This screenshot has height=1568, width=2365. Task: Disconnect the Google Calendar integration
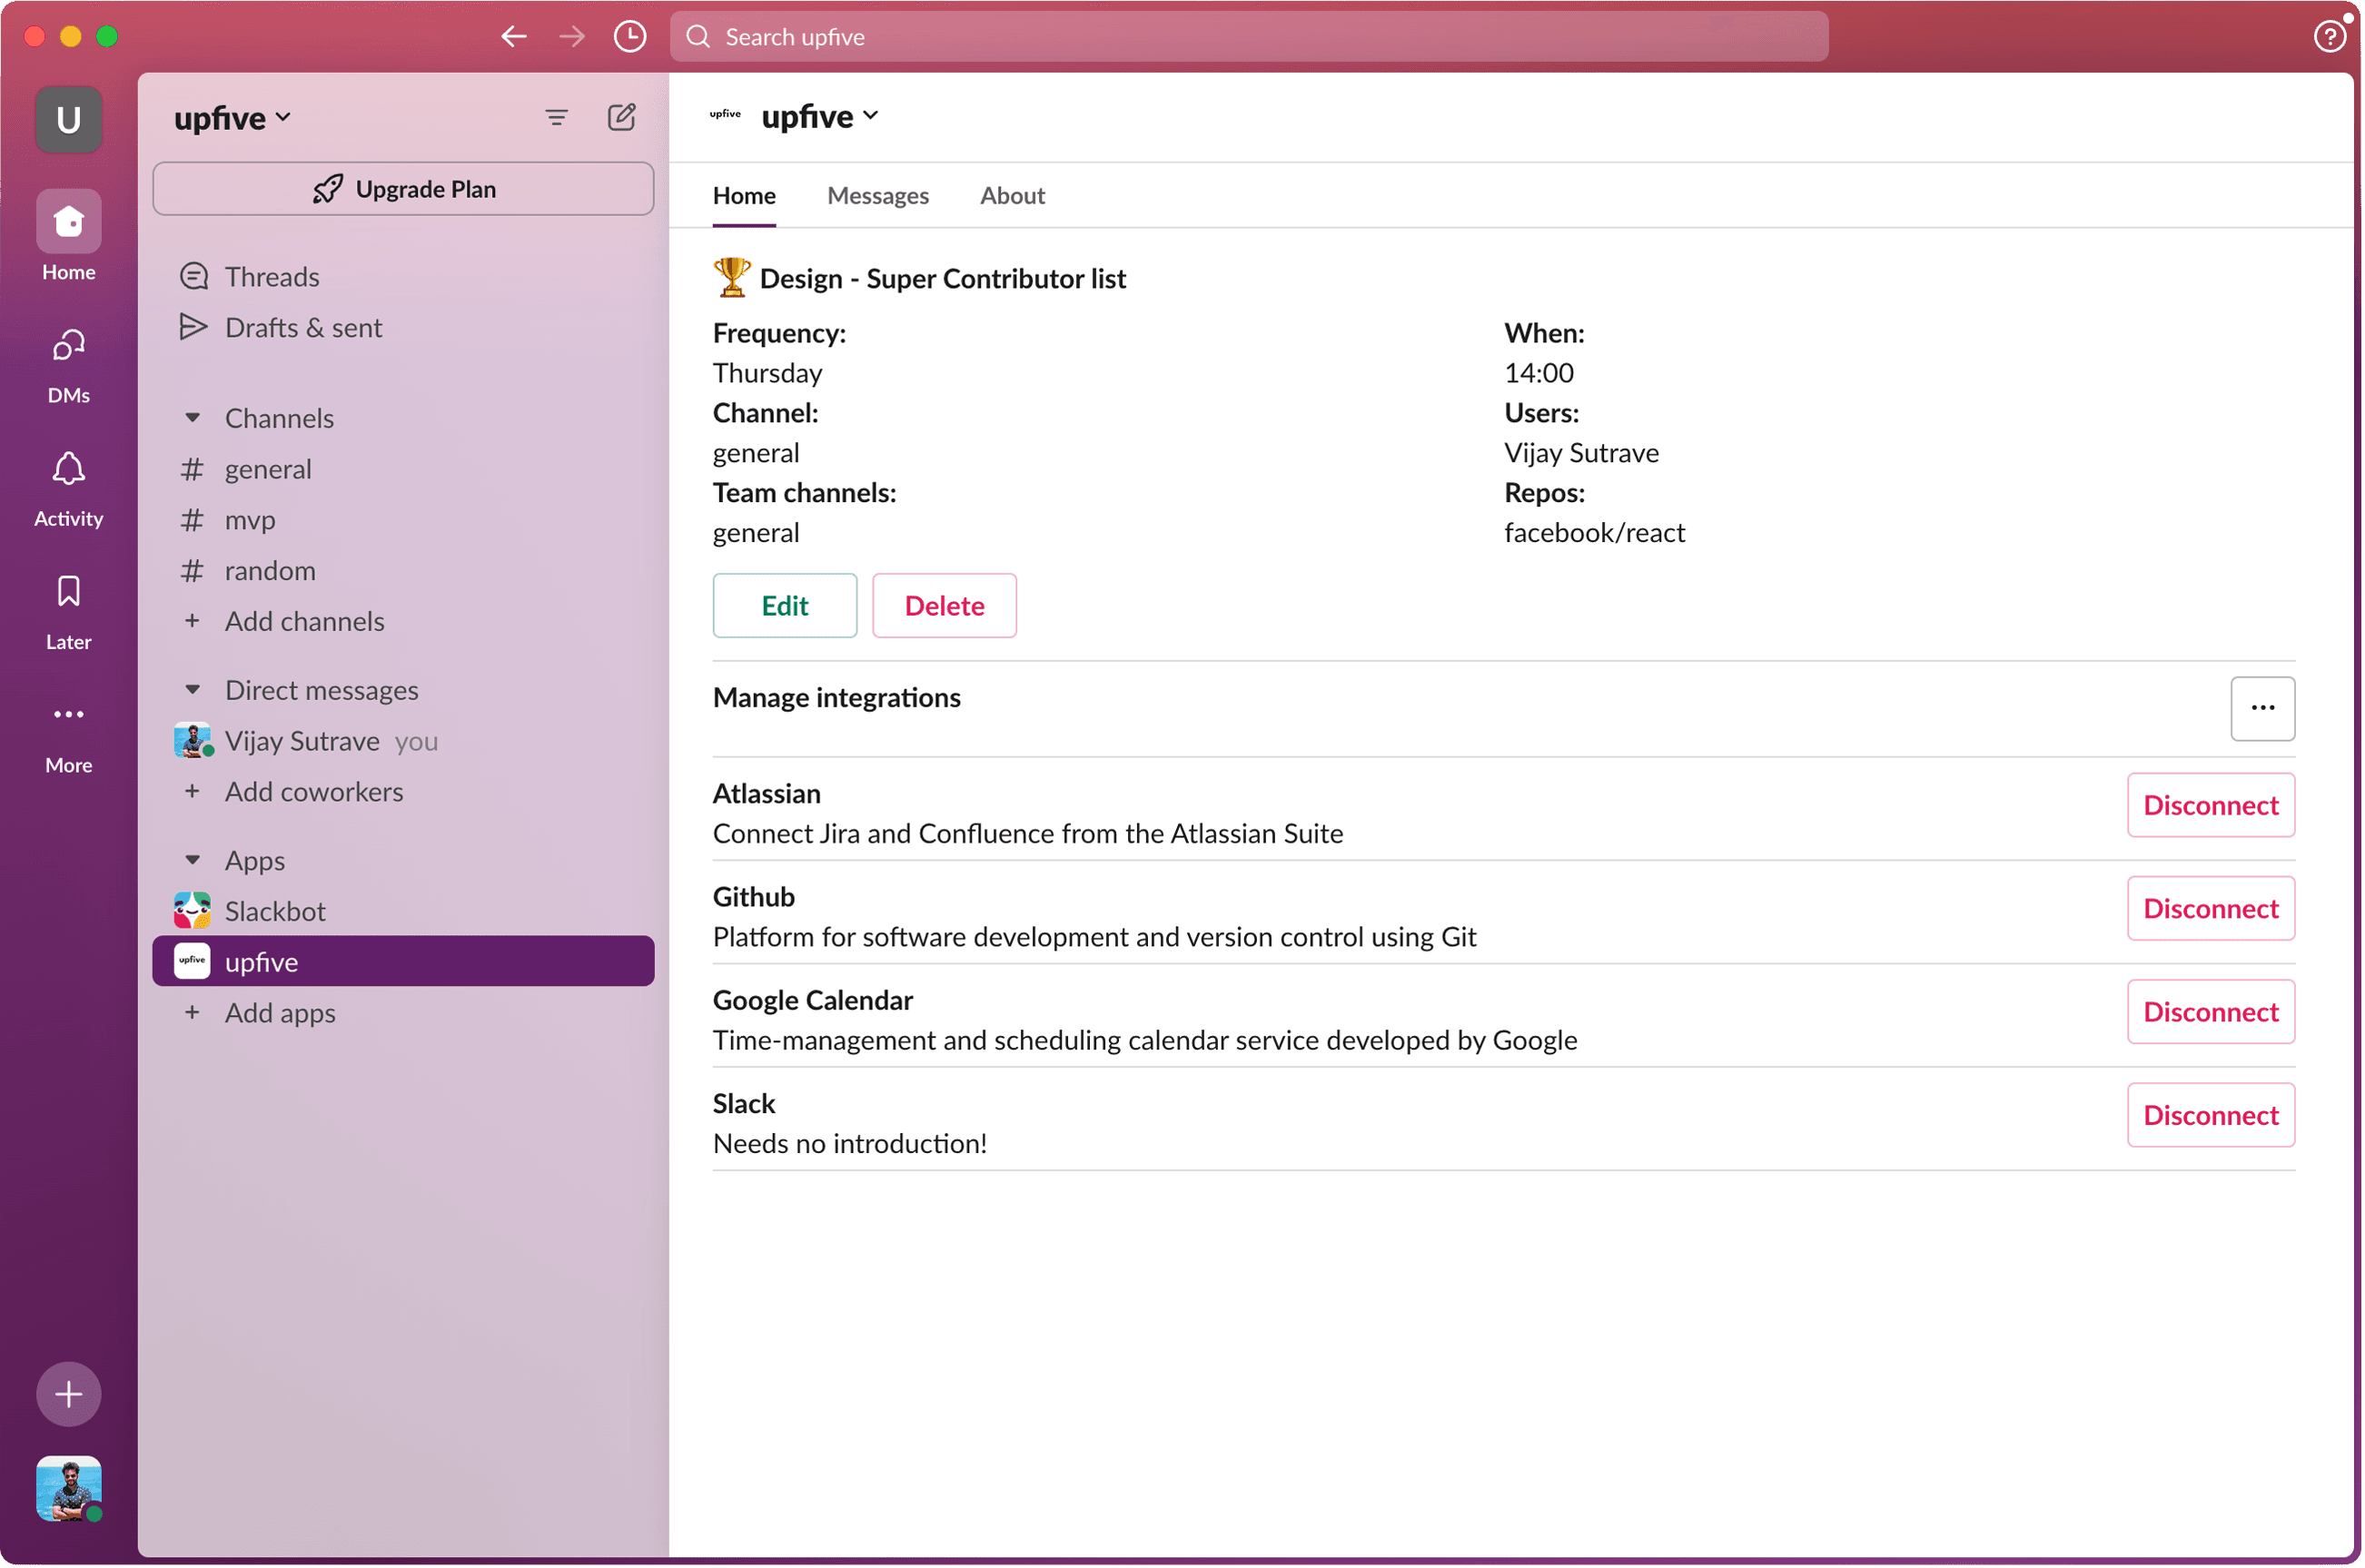(x=2211, y=1011)
